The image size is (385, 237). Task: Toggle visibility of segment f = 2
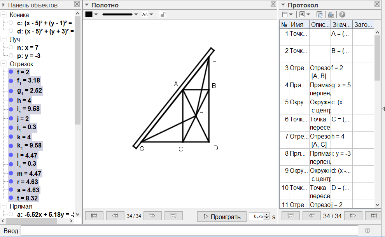(x=11, y=72)
